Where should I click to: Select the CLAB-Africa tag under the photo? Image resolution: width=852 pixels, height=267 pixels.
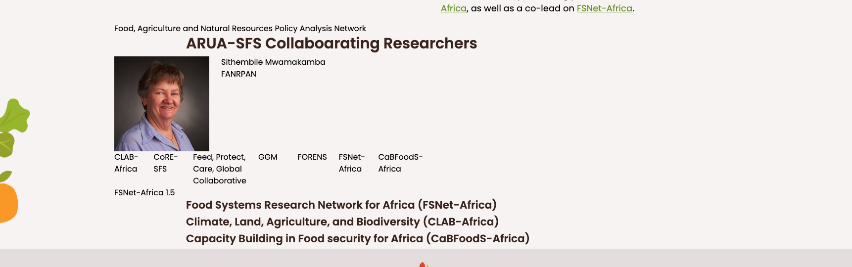pyautogui.click(x=126, y=163)
